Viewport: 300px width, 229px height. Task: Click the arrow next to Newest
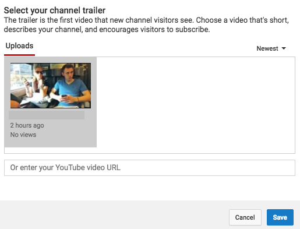click(x=284, y=48)
